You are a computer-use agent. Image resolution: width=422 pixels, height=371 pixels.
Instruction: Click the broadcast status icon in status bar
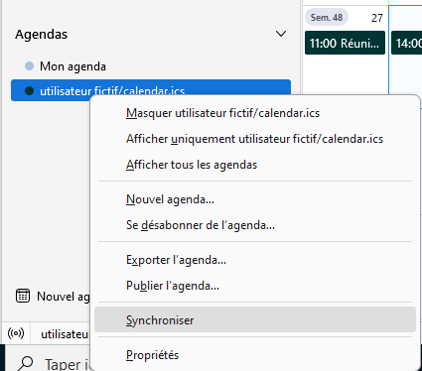pos(16,333)
